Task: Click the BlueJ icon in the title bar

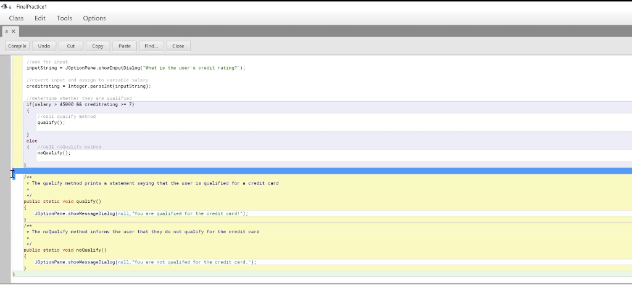Action: coord(4,6)
